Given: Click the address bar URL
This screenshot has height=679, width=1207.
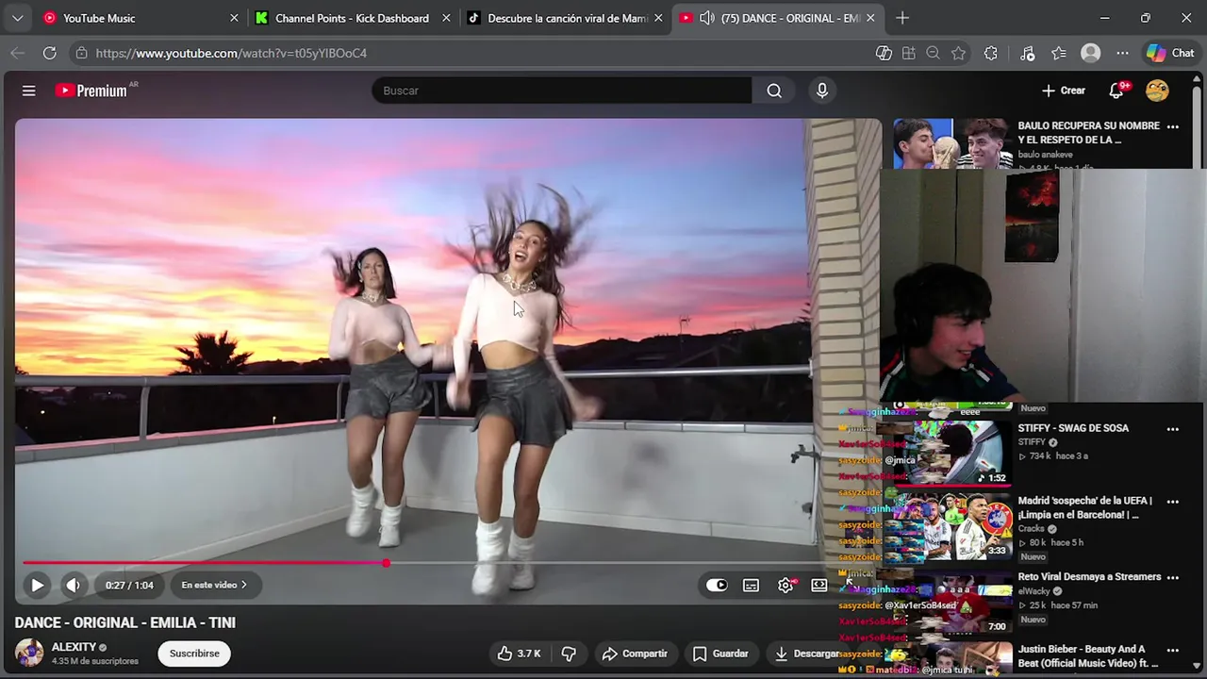Looking at the screenshot, I should pyautogui.click(x=231, y=54).
